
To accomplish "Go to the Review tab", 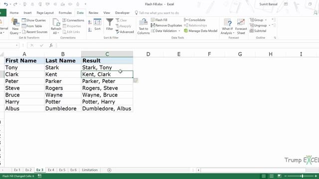I will (x=93, y=13).
